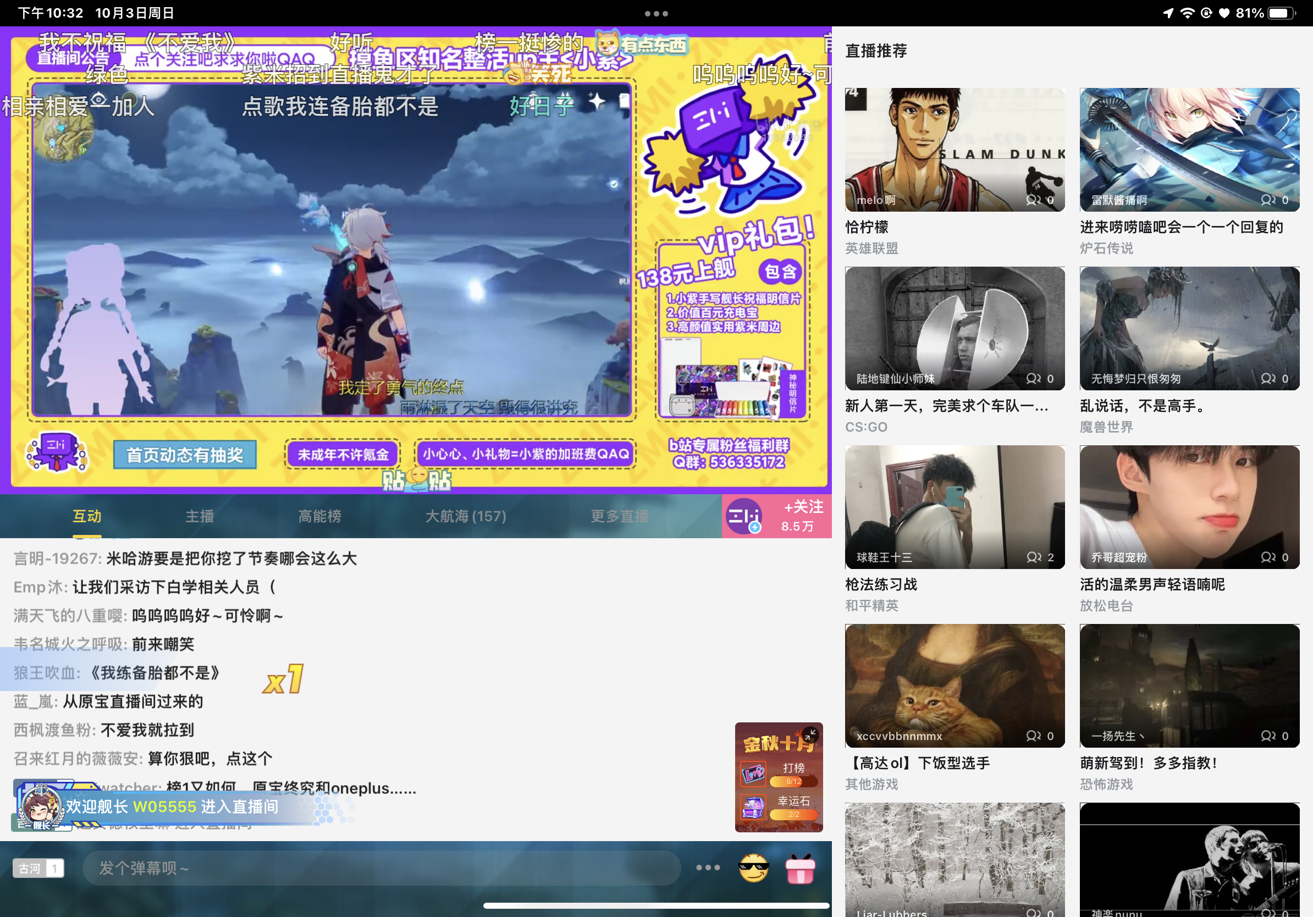Open the snowy forest stream thumbnail
This screenshot has height=917, width=1313.
(x=955, y=860)
